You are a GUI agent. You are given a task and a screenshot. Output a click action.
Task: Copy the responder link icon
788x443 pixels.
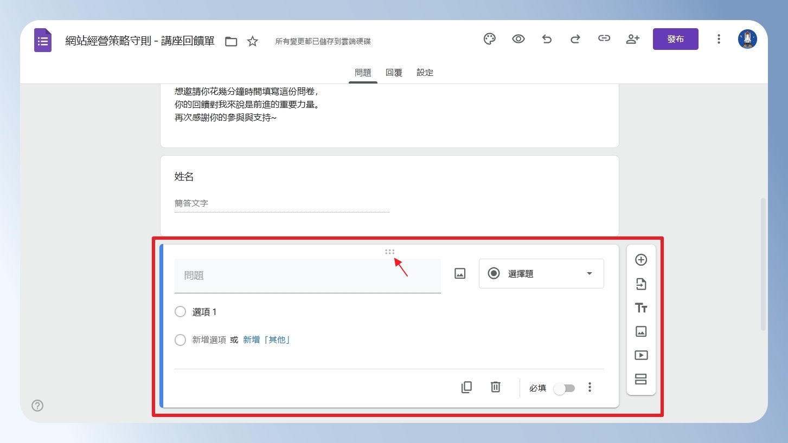[604, 38]
